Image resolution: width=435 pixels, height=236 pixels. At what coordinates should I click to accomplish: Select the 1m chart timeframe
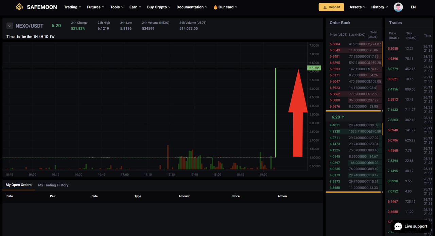coord(23,37)
